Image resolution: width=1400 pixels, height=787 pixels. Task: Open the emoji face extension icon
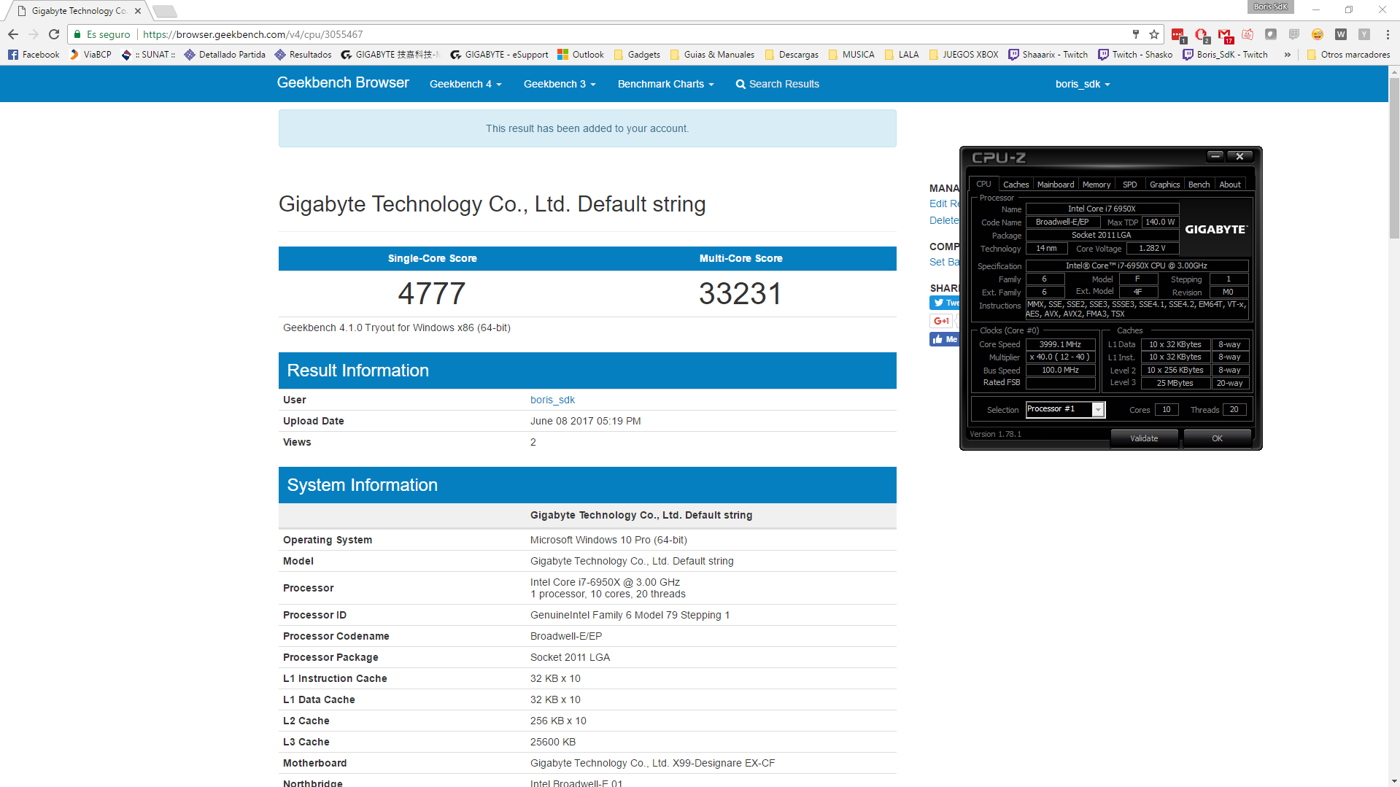[1318, 34]
